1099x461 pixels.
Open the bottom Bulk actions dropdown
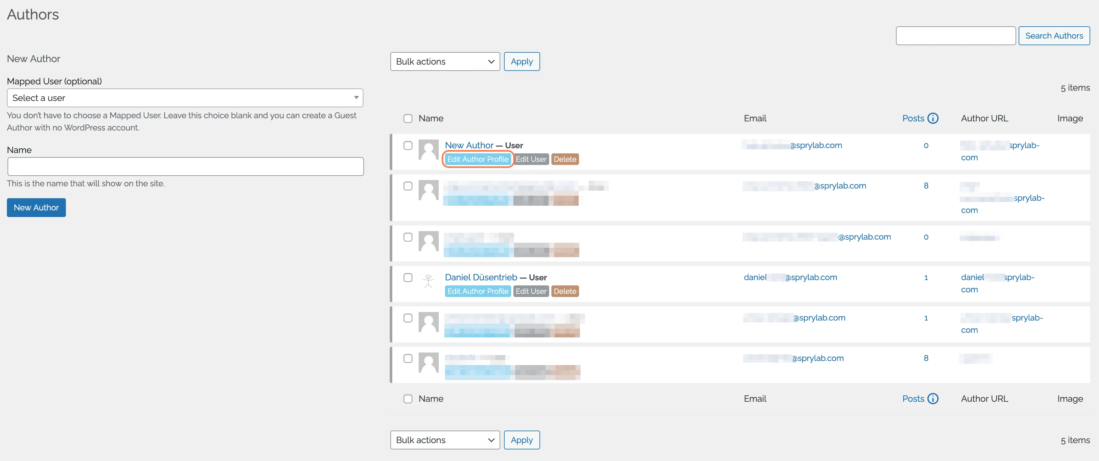[445, 440]
